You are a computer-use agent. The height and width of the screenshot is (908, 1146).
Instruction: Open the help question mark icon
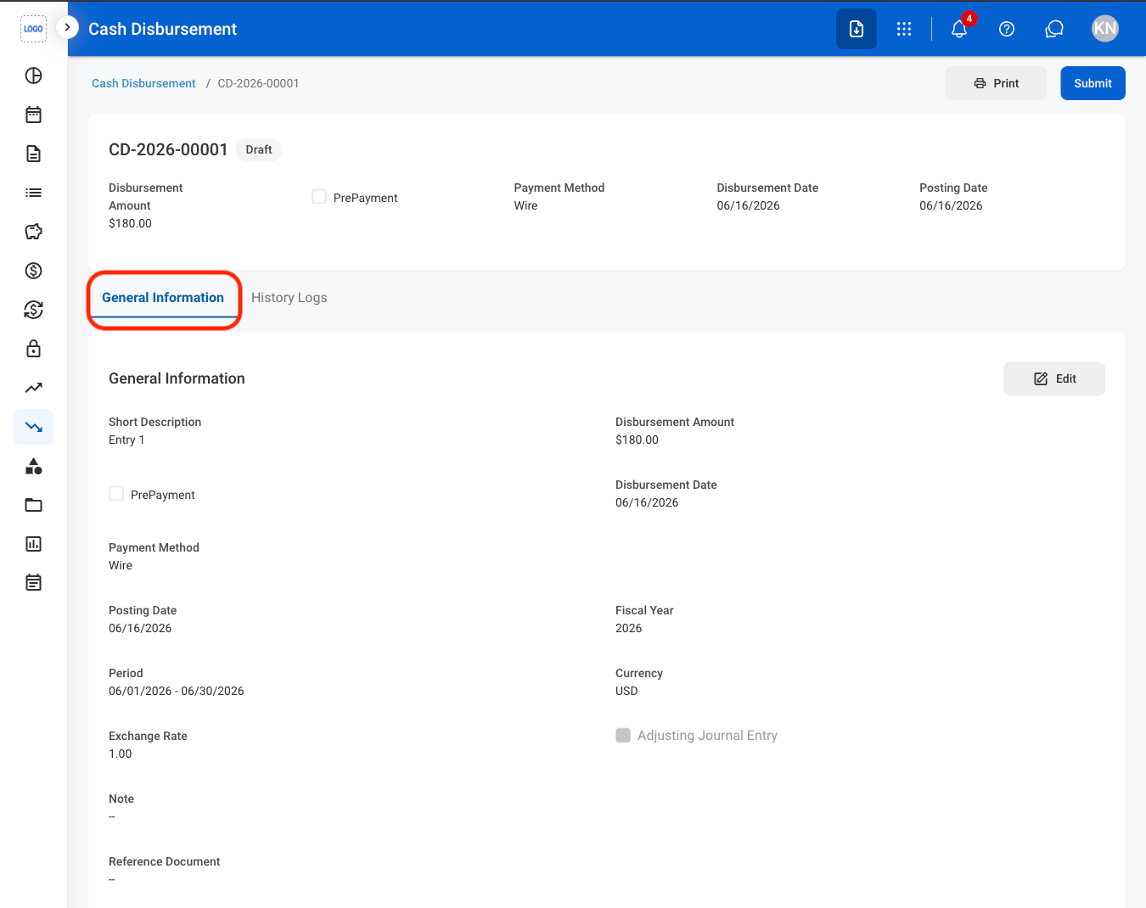coord(1007,29)
